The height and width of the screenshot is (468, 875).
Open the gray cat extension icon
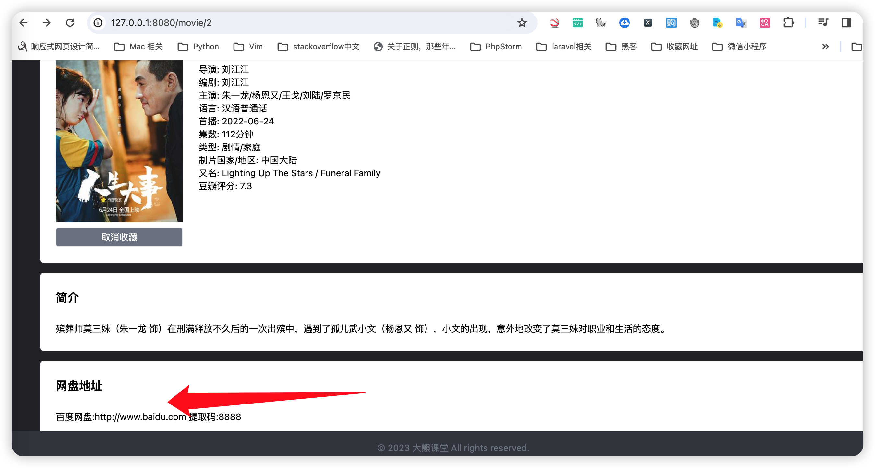[601, 23]
